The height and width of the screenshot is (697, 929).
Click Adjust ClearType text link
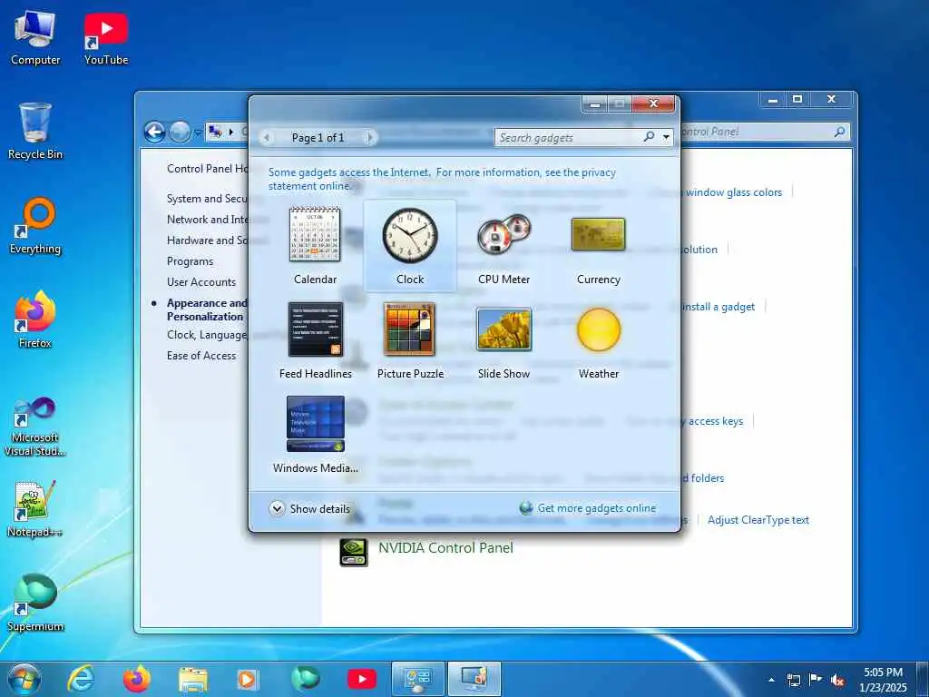pos(758,520)
